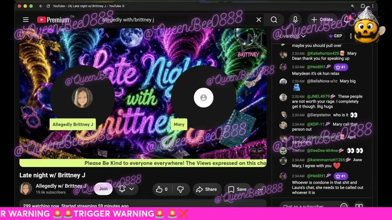Open @JNEL4979's chat username
This screenshot has height=220, width=392.
click(318, 97)
